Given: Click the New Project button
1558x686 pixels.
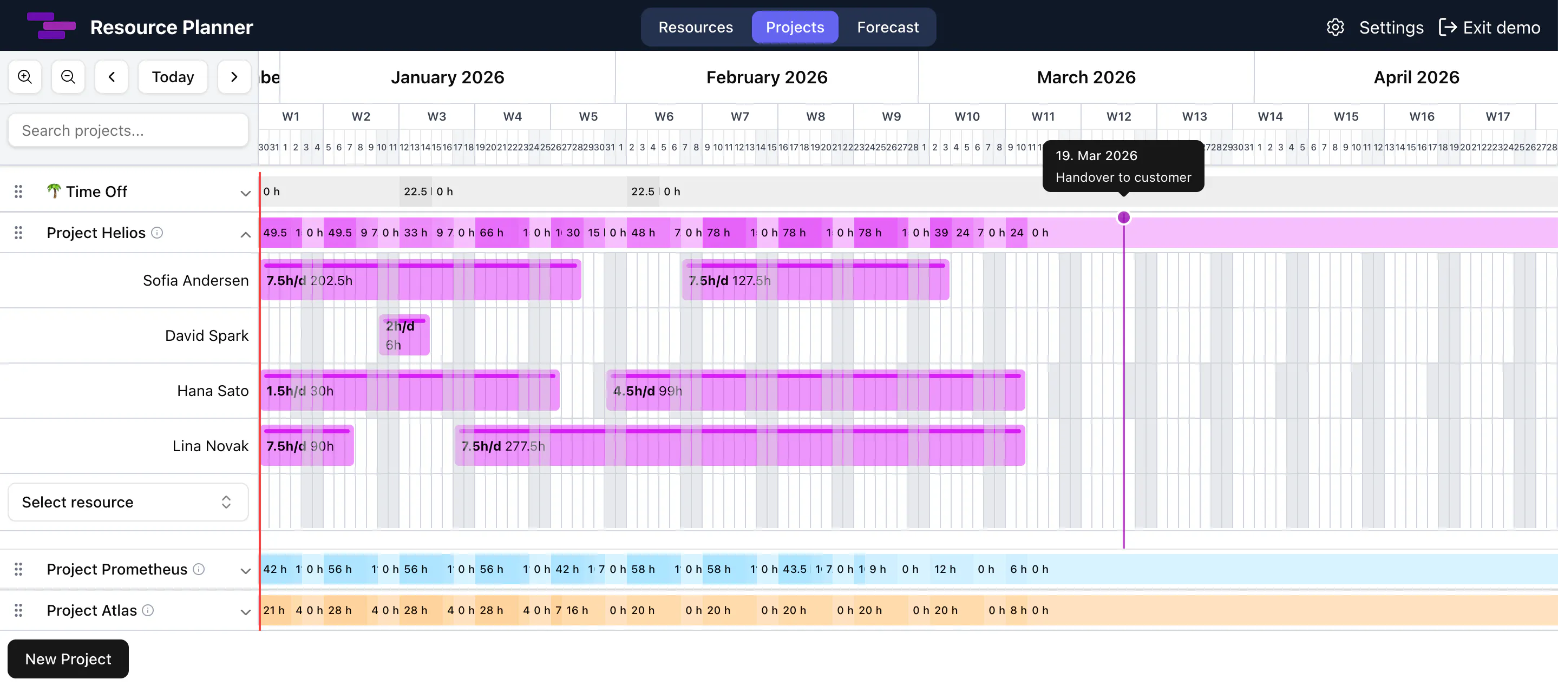Looking at the screenshot, I should [68, 659].
